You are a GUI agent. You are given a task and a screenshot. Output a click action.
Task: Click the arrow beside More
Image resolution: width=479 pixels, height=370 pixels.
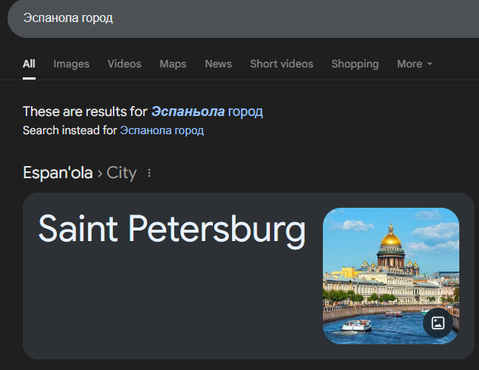point(430,64)
